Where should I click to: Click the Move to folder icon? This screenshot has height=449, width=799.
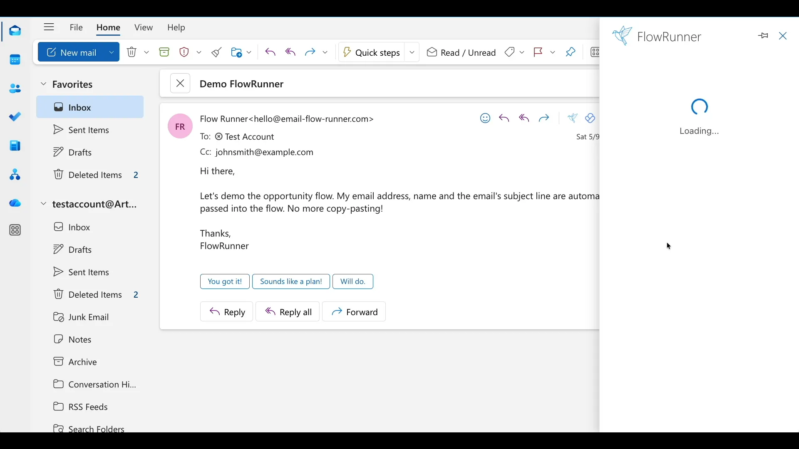(237, 52)
